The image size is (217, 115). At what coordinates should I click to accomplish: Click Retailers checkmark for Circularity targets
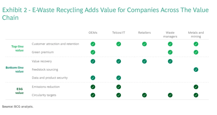pyautogui.click(x=144, y=95)
